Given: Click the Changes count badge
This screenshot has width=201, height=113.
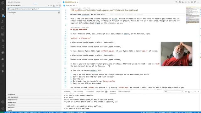Looking at the screenshot, I should point(59,13).
